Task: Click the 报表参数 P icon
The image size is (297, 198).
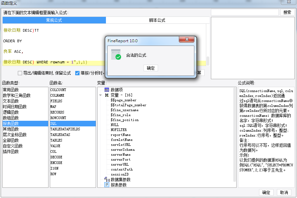Action: pos(107,185)
